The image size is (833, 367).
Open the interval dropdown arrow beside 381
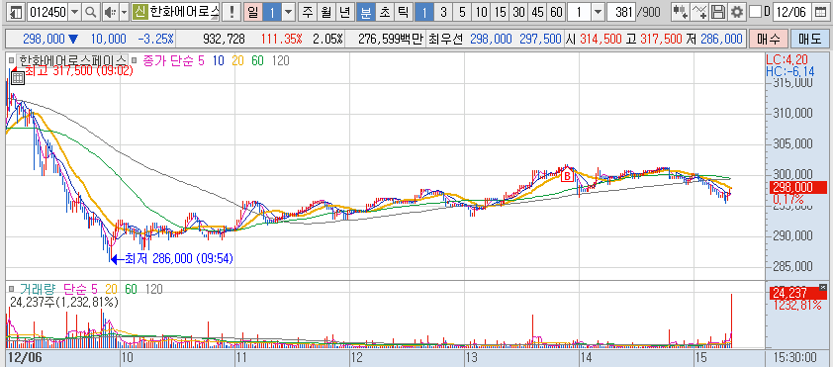(598, 12)
